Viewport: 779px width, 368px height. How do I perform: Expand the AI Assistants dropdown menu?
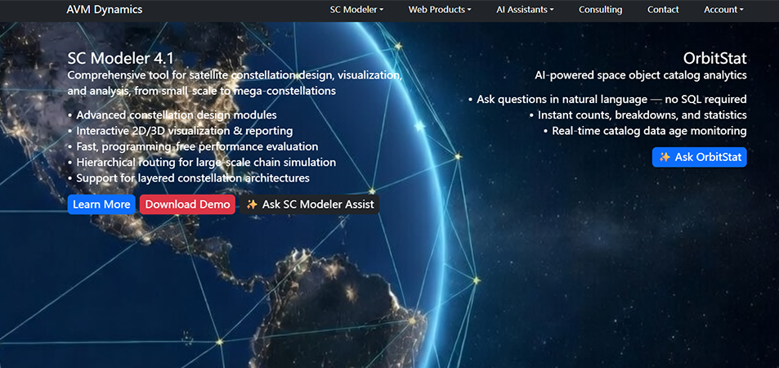[525, 10]
